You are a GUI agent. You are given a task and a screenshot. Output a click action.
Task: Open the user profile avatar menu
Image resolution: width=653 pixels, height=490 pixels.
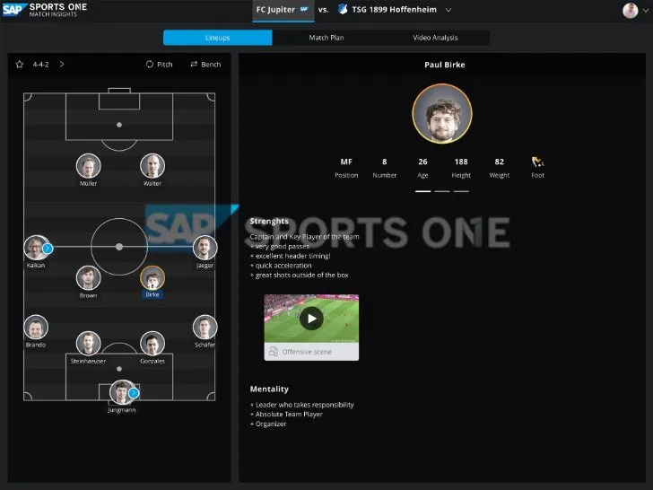click(x=630, y=11)
